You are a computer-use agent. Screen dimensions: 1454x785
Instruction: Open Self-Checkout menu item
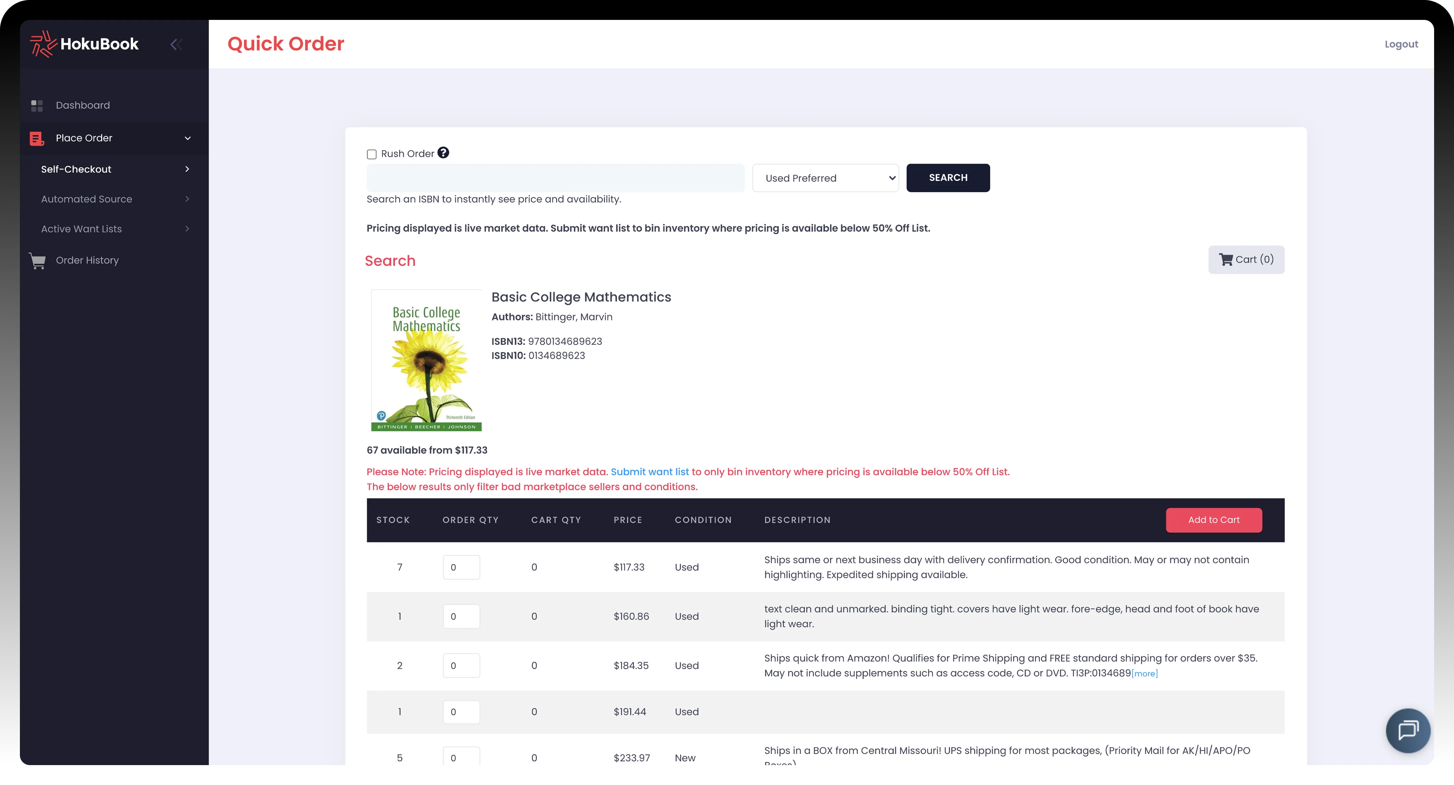(x=76, y=169)
